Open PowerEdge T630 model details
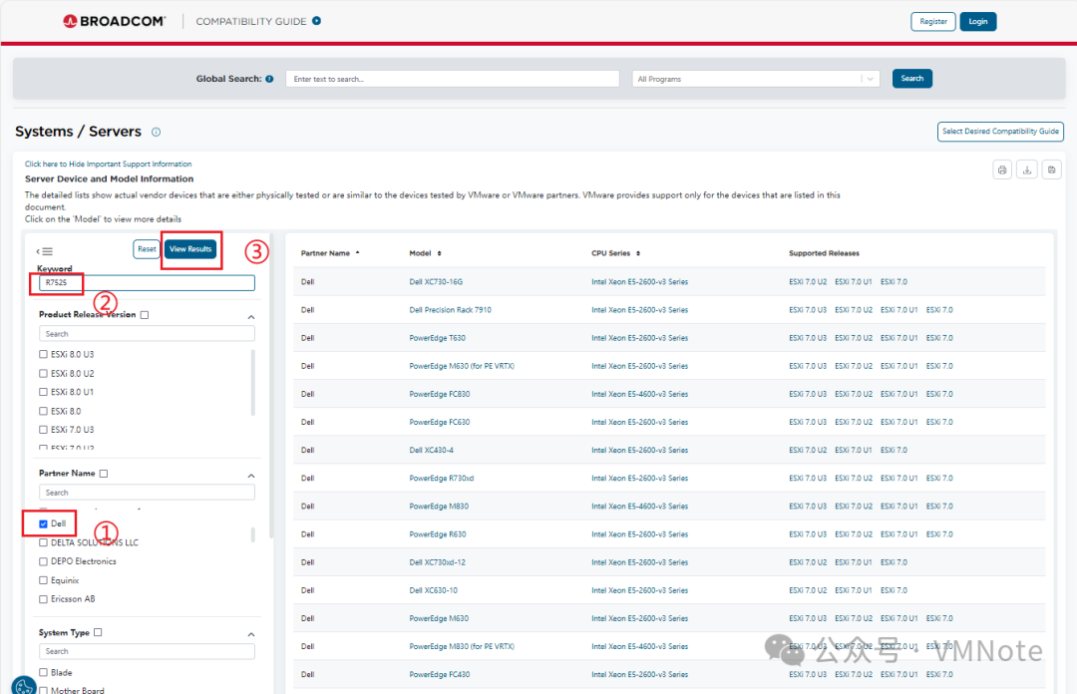1077x694 pixels. pyautogui.click(x=438, y=338)
